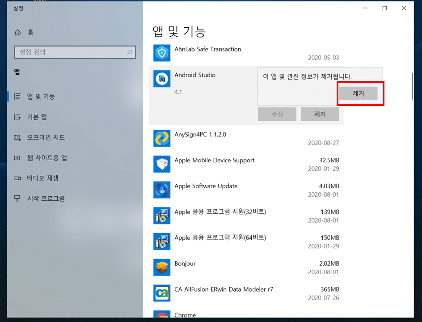
Task: Click the Bonjour box icon
Action: pyautogui.click(x=162, y=267)
